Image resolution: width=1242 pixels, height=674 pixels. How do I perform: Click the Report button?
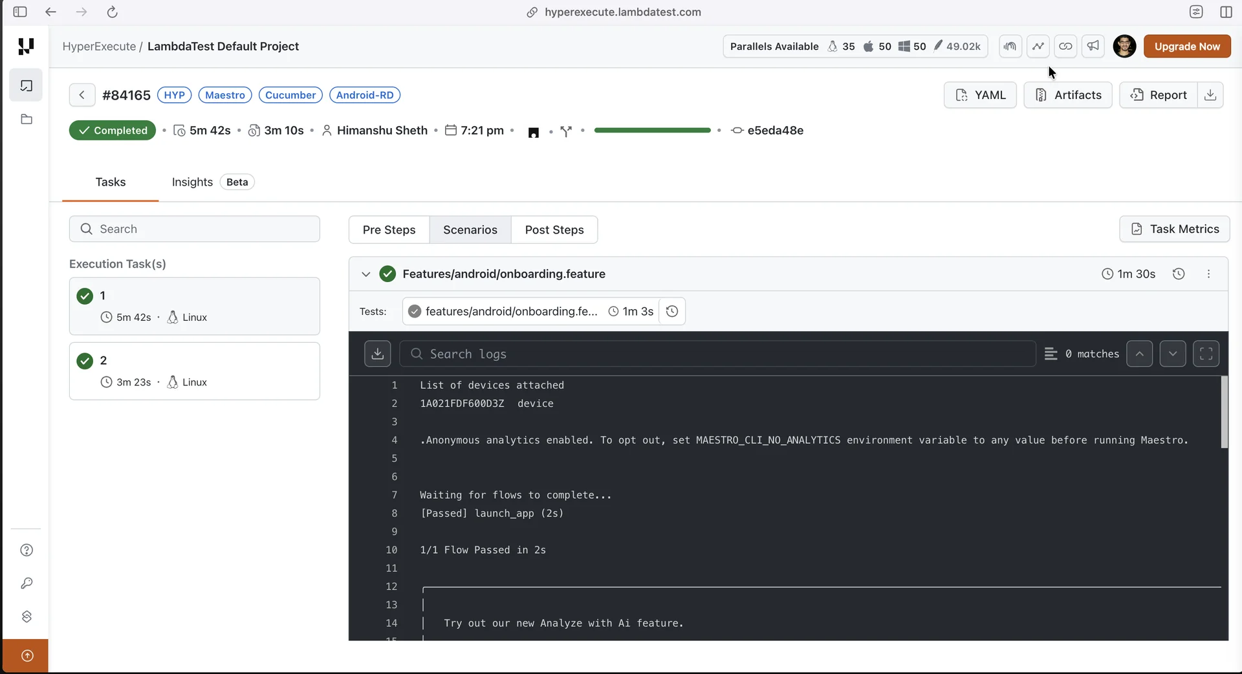pos(1159,95)
